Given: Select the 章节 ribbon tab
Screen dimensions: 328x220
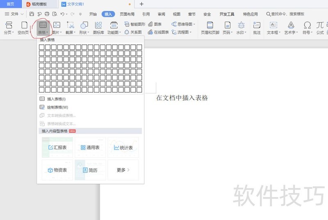Looking at the screenshot, I should [x=192, y=14].
